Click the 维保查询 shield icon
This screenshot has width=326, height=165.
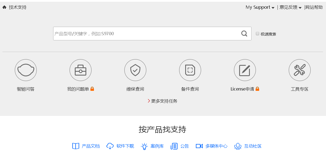tap(135, 70)
